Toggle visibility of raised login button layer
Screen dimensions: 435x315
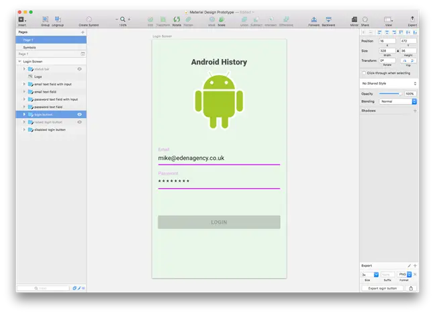(x=80, y=122)
